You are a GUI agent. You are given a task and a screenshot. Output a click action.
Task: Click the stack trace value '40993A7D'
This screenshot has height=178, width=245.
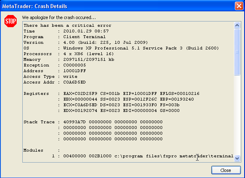pyautogui.click(x=75, y=122)
